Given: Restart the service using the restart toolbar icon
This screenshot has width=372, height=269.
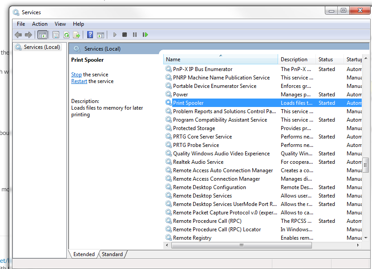Looking at the screenshot, I should tap(146, 34).
